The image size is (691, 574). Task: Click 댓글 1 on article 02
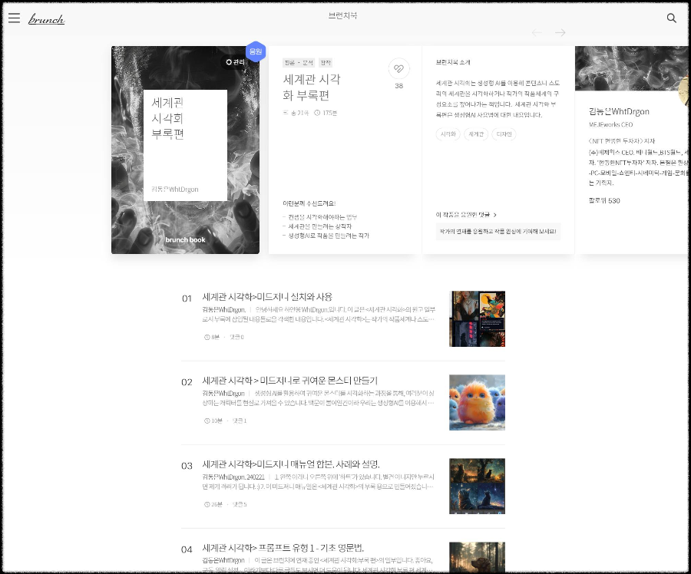coord(240,421)
